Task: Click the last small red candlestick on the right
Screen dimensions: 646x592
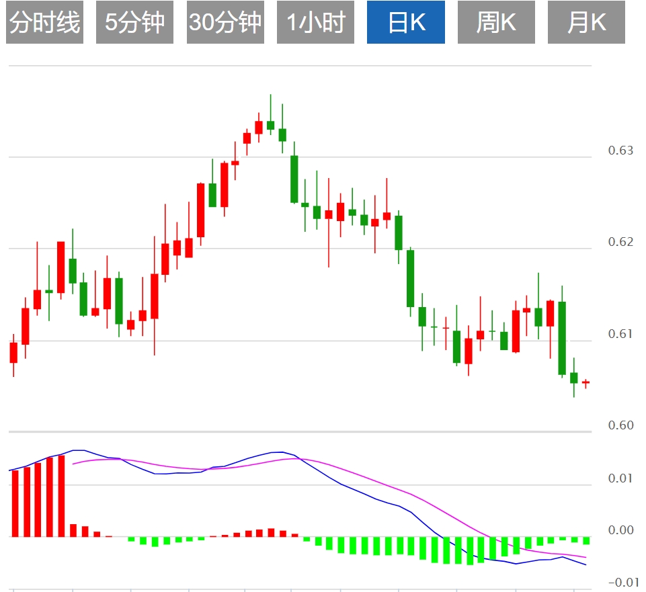Action: (x=586, y=382)
